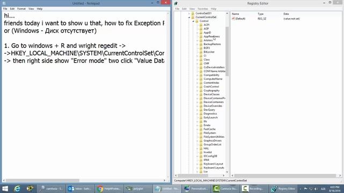Select the CoDeviceInstallers folder icon
Image resolution: width=344 pixels, height=193 pixels.
coord(200,67)
